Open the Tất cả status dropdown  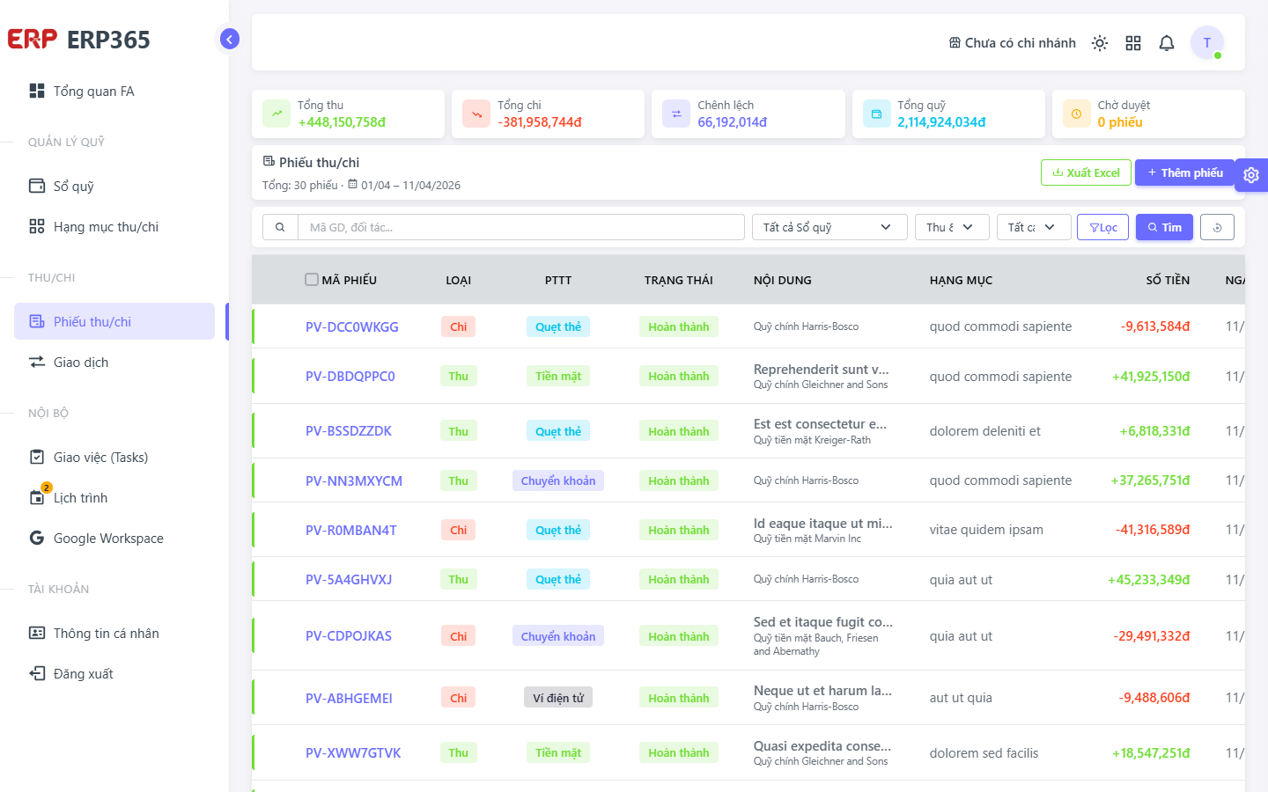tap(1034, 227)
